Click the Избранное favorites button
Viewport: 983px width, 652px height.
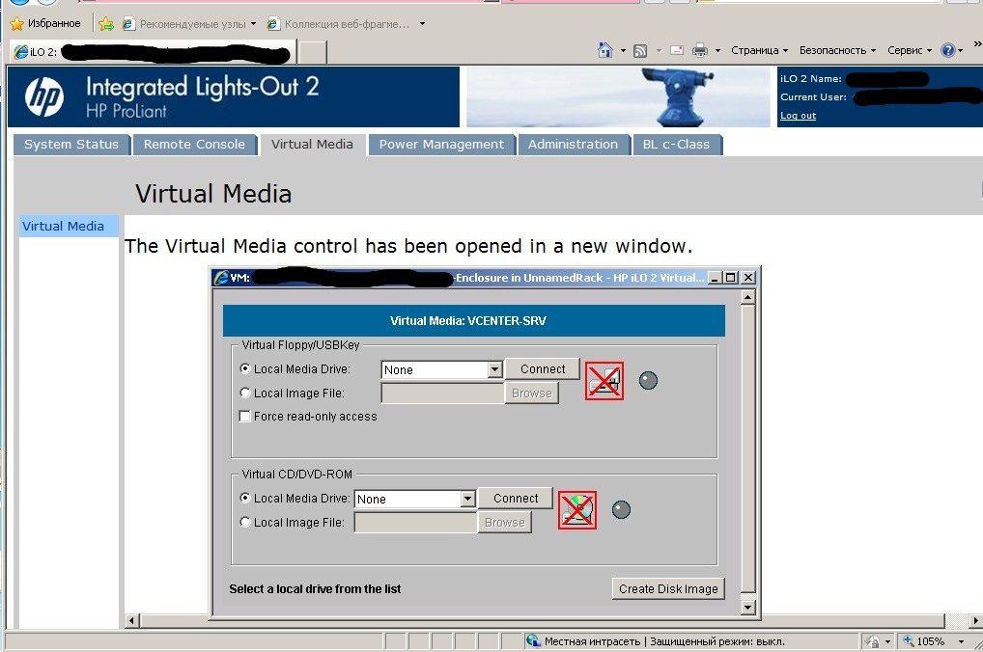coord(45,24)
